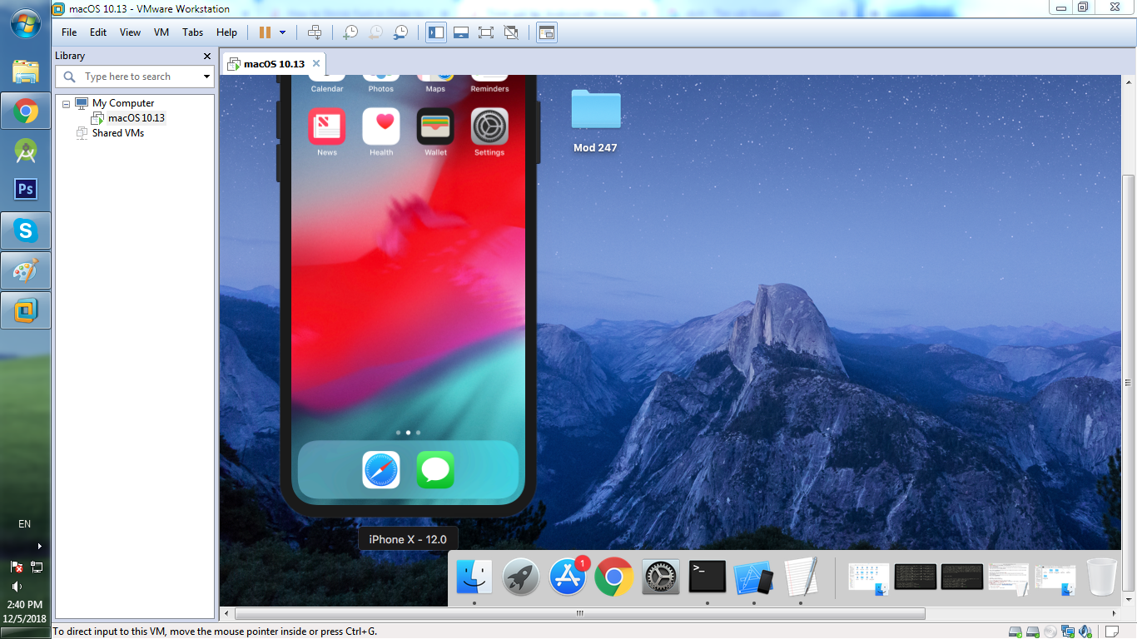Select the macOS 10.13 tab
1137x639 pixels.
point(273,64)
